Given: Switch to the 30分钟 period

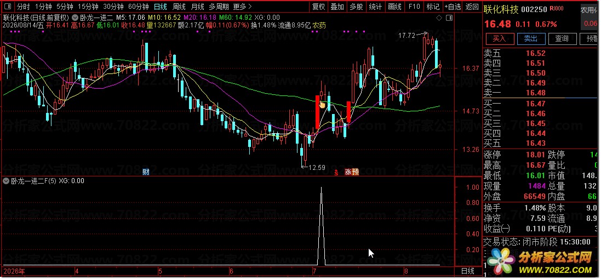Looking at the screenshot, I should [x=113, y=7].
